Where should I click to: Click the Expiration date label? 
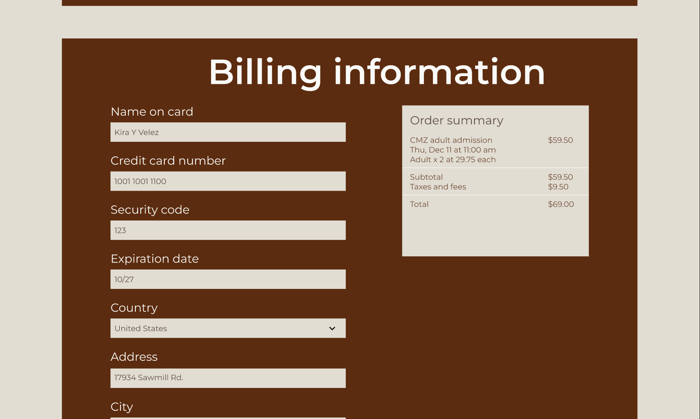tap(155, 259)
